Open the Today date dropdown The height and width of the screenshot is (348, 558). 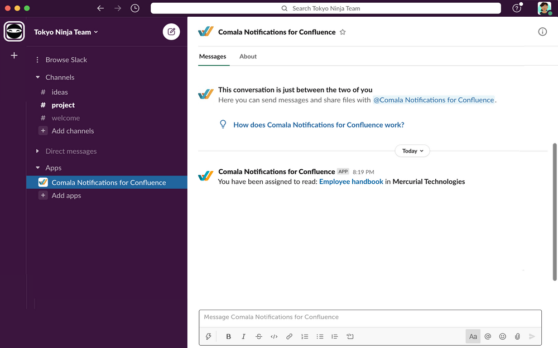click(x=412, y=151)
